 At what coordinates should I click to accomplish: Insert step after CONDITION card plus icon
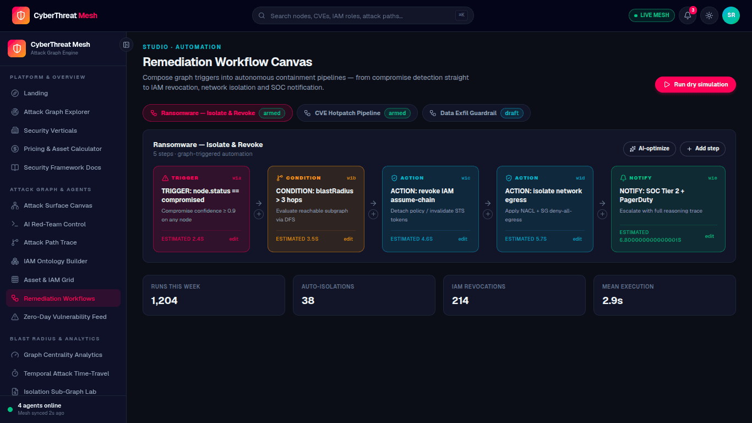click(x=373, y=214)
